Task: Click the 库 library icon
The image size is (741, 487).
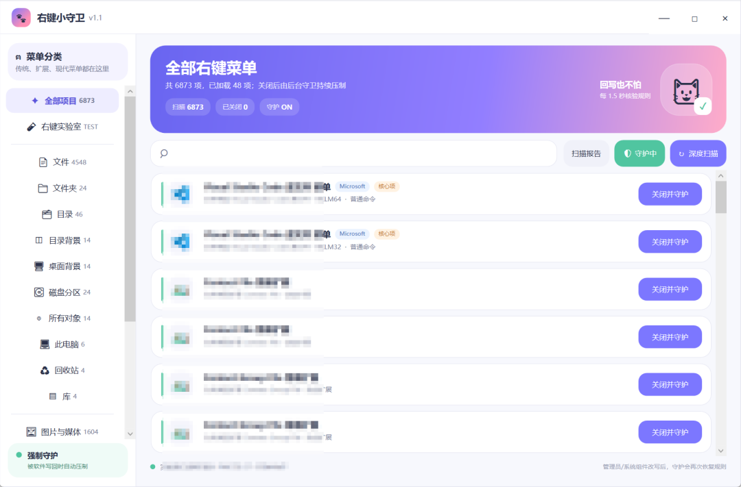Action: point(53,397)
